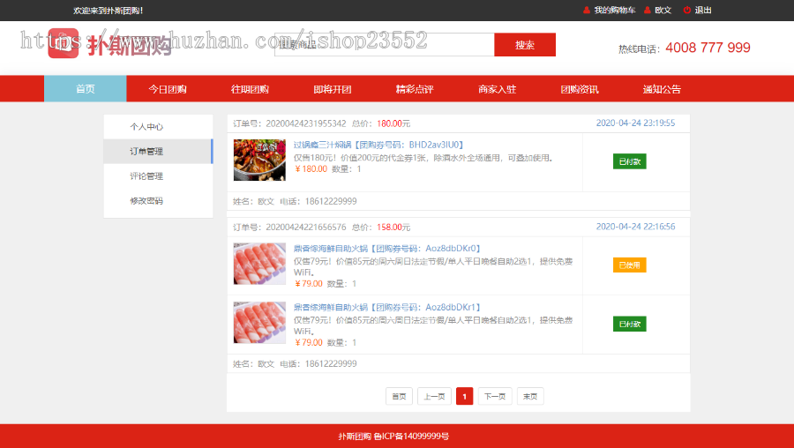Open 鼎香缘海鲜自助火锅 link with code Aoz8dbDKr1
This screenshot has width=794, height=448.
point(387,307)
